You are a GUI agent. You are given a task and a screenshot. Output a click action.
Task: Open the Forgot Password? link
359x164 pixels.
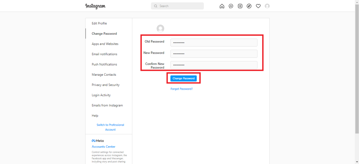tap(182, 89)
